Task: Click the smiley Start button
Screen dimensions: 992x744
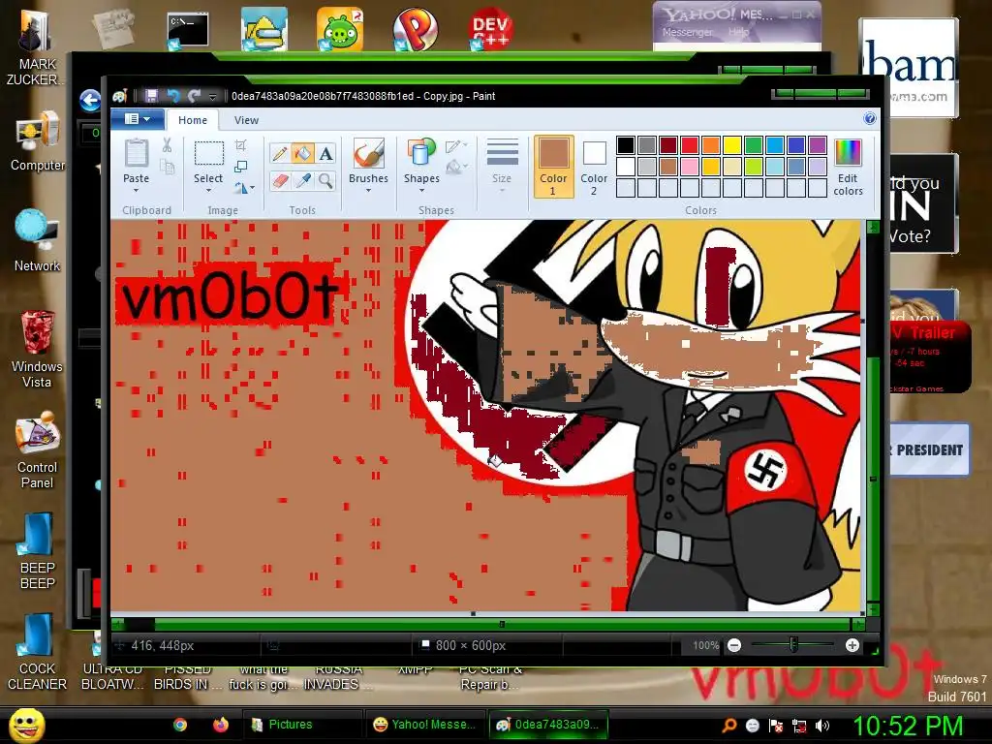Action: (27, 725)
